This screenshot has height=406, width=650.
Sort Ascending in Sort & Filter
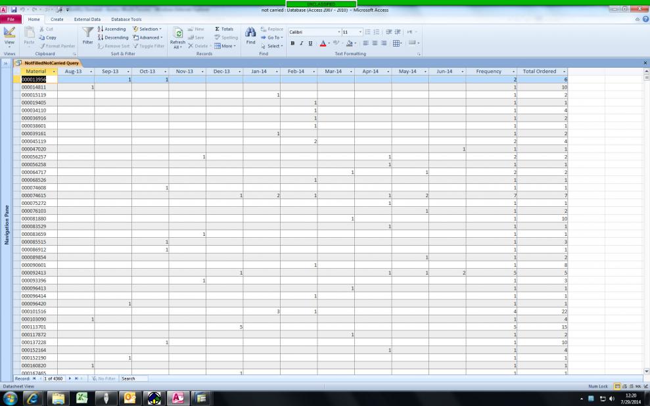pos(112,29)
